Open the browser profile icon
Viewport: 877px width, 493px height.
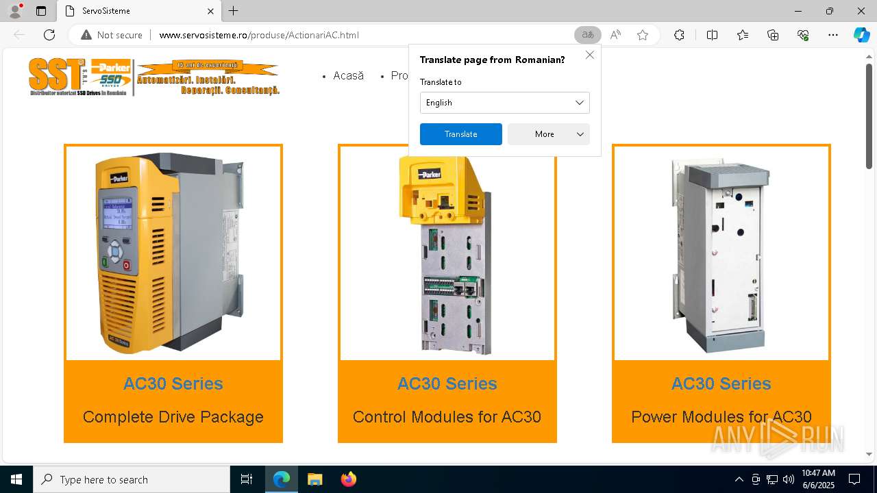click(x=15, y=11)
